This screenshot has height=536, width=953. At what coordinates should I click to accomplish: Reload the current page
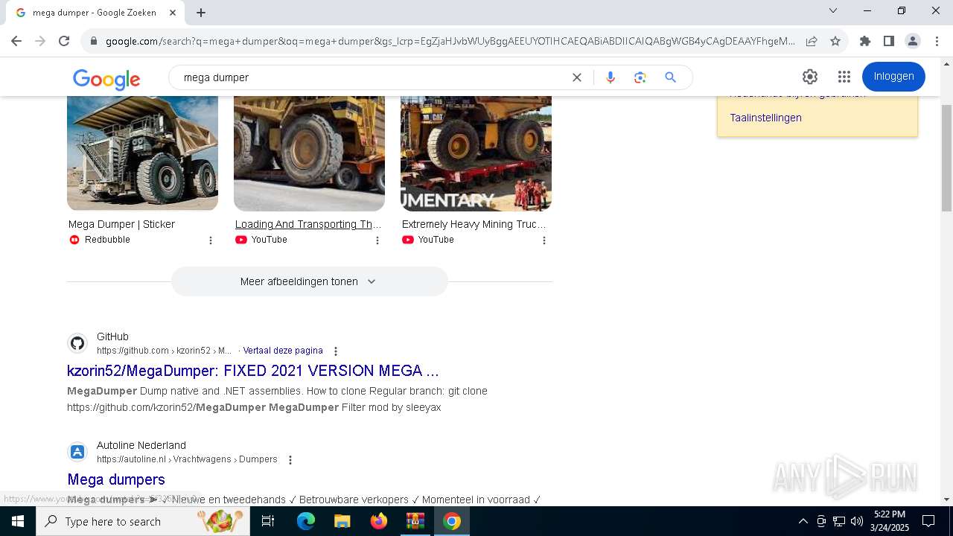tap(64, 41)
